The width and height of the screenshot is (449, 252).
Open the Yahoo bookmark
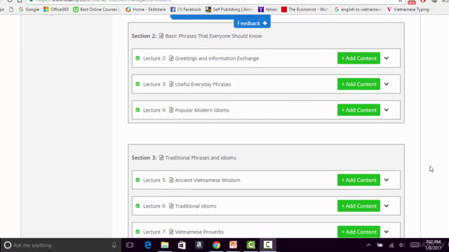coord(267,9)
